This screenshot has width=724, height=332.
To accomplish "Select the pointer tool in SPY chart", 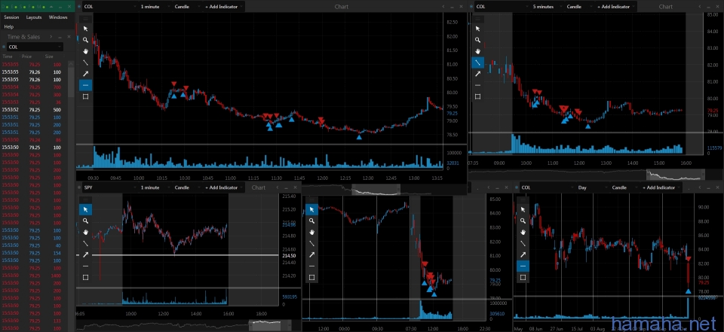I will tap(85, 209).
